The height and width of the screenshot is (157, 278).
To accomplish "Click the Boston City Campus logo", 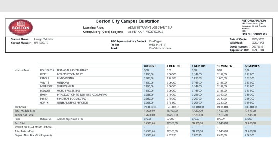I will click(x=21, y=27).
